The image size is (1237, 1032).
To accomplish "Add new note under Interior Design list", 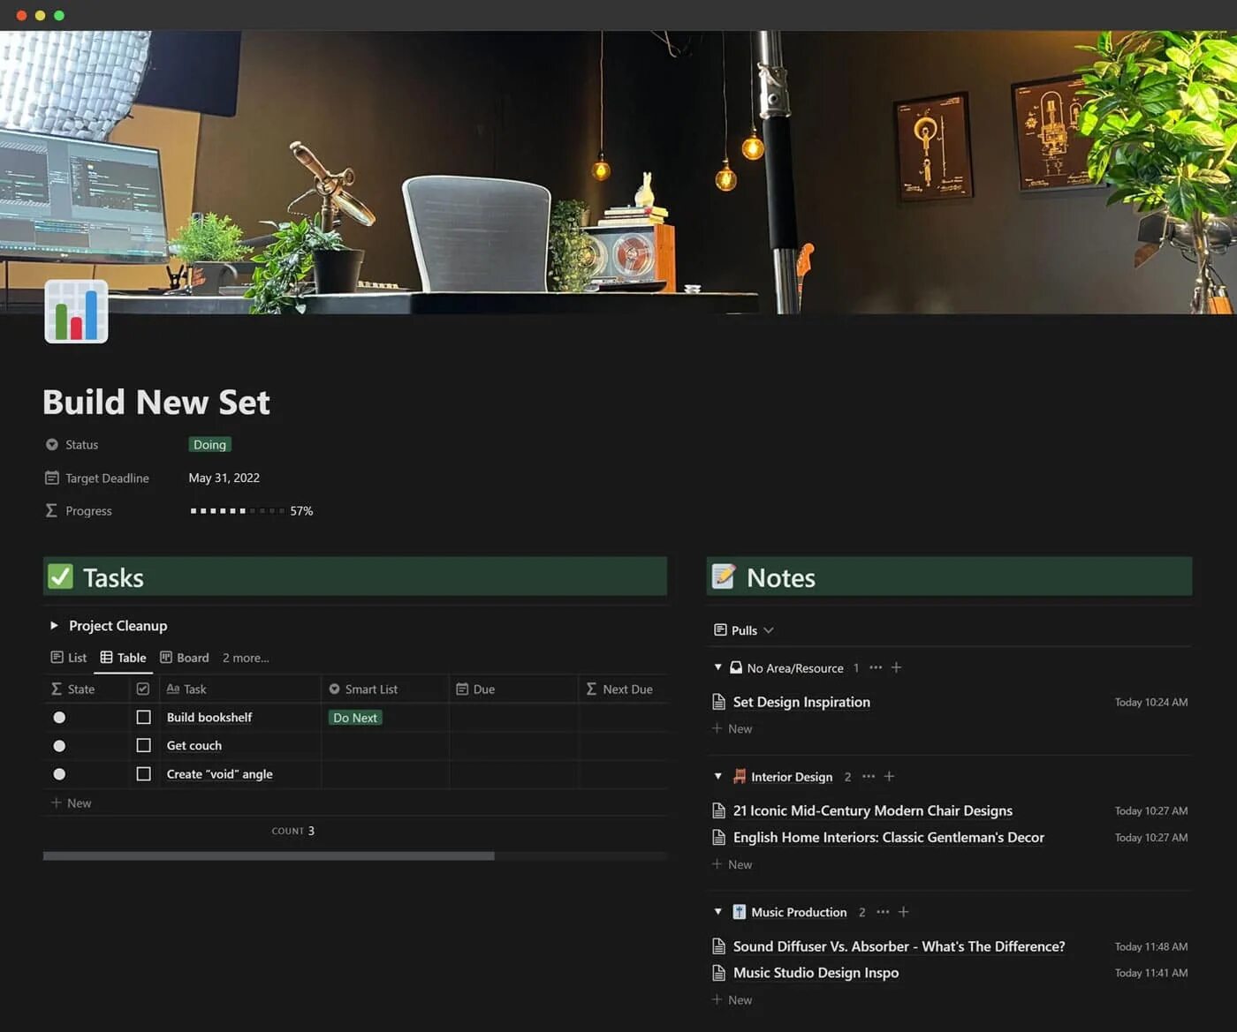I will pos(732,864).
